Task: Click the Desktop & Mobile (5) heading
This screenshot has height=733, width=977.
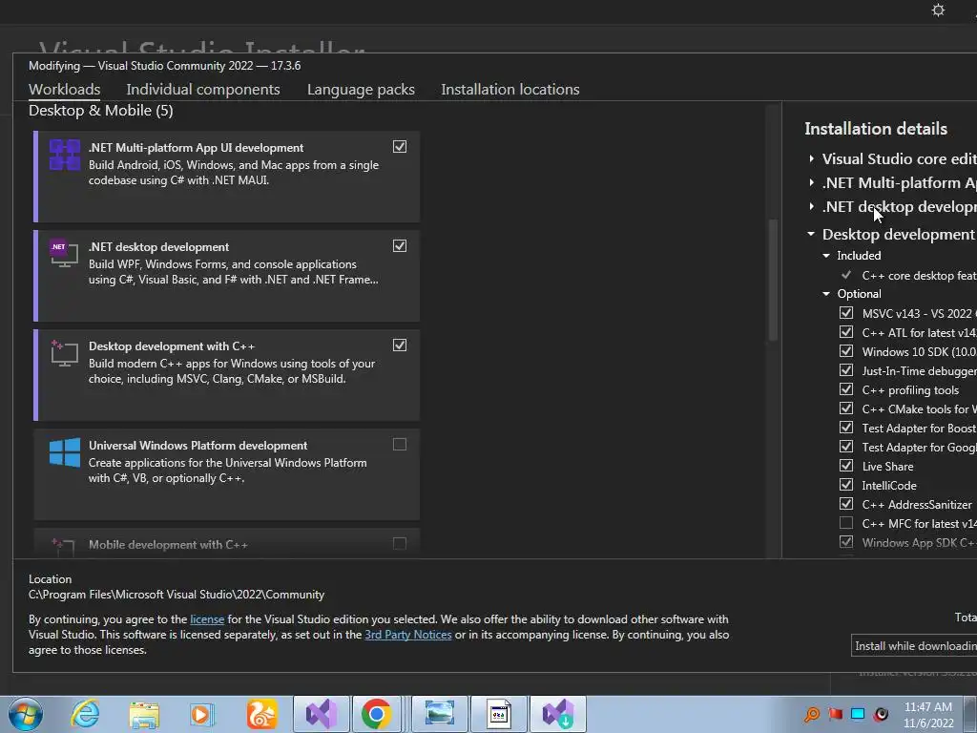Action: 101,111
